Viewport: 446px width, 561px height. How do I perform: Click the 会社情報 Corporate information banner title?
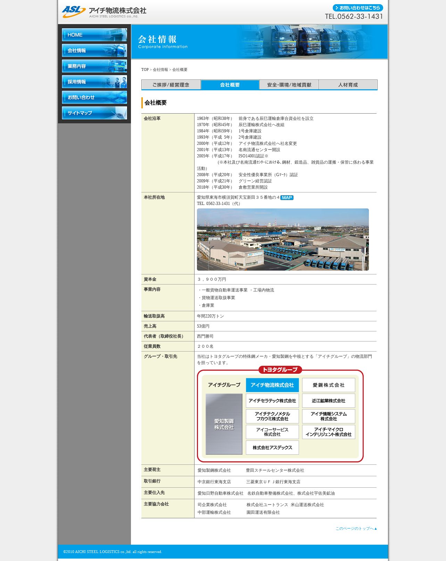(163, 42)
